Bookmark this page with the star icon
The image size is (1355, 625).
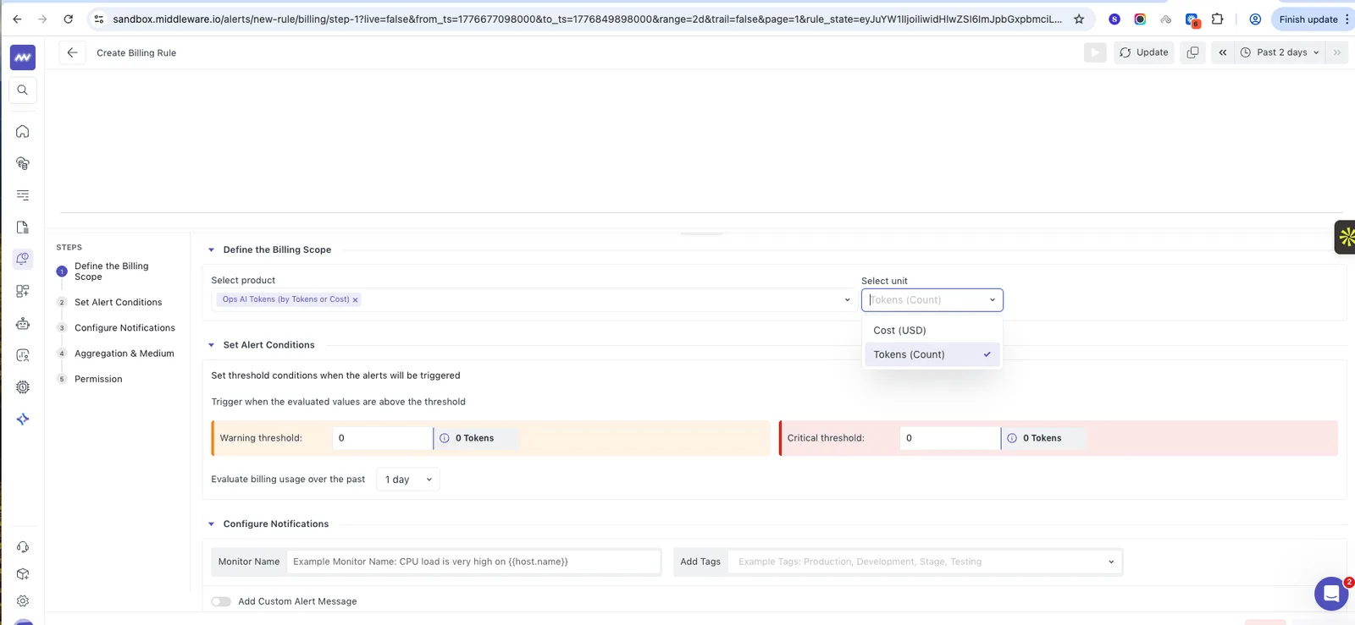click(x=1079, y=19)
